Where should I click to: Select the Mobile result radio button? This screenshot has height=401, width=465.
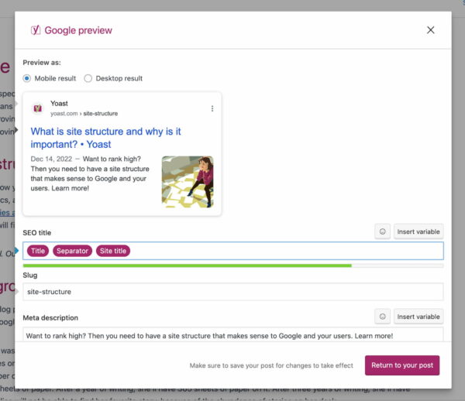coord(27,78)
